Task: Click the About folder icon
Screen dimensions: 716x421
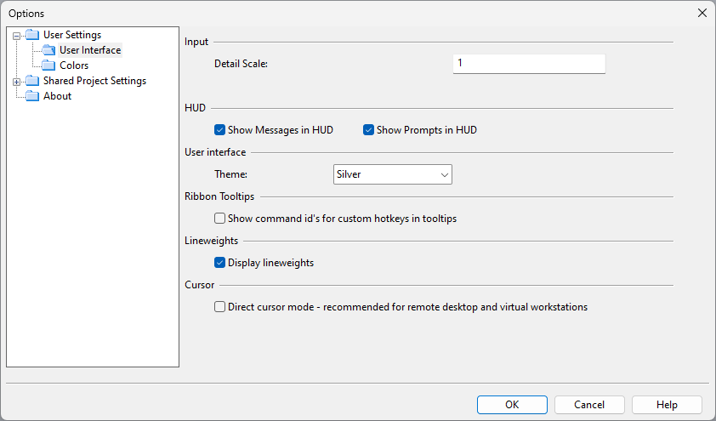Action: coord(32,96)
